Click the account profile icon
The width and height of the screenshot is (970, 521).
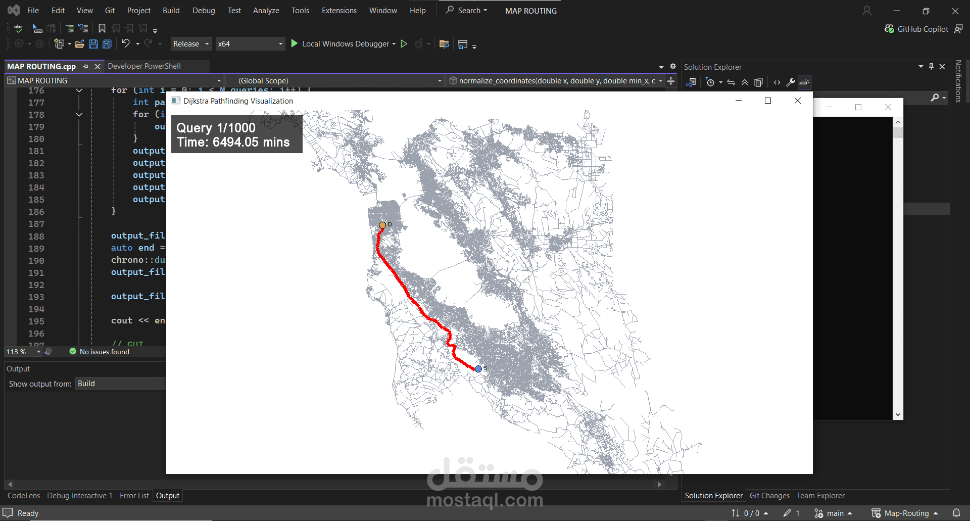(x=867, y=11)
